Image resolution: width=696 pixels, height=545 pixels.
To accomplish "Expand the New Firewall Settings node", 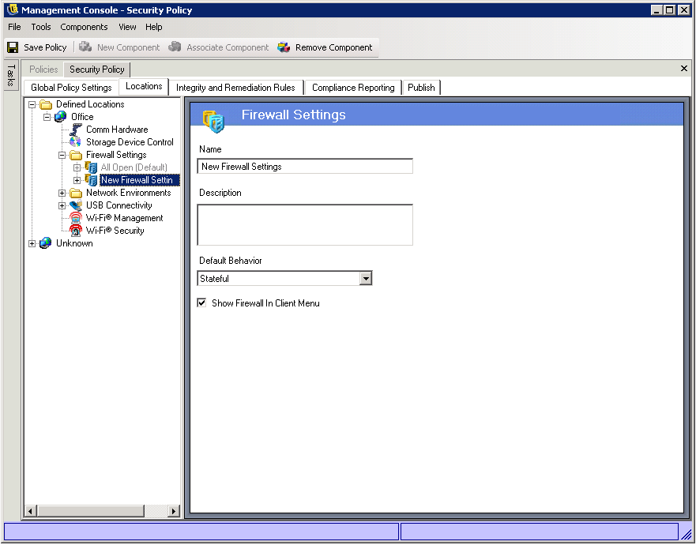I will coord(77,180).
